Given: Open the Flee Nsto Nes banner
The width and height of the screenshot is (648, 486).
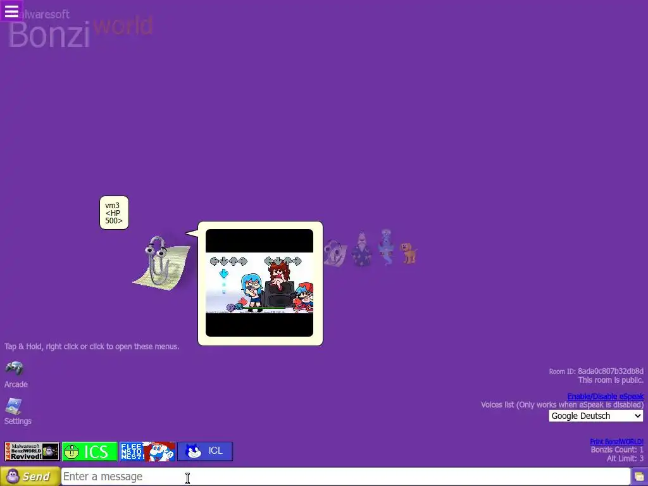Looking at the screenshot, I should (x=147, y=451).
